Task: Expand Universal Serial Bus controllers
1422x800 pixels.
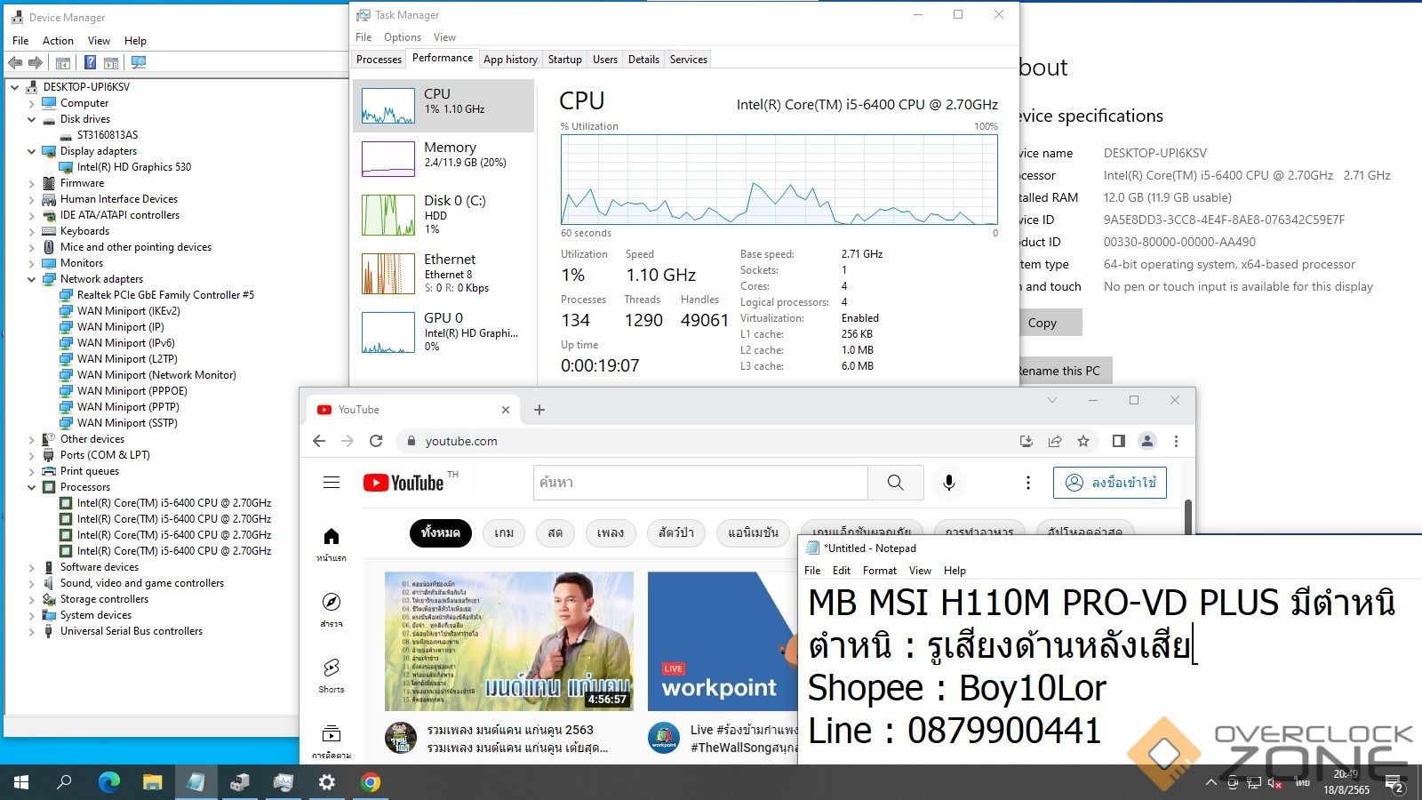Action: point(32,631)
